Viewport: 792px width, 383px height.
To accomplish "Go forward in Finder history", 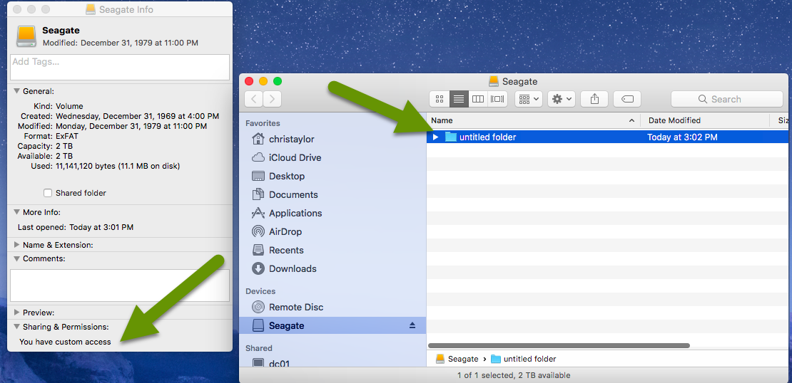I will [273, 99].
